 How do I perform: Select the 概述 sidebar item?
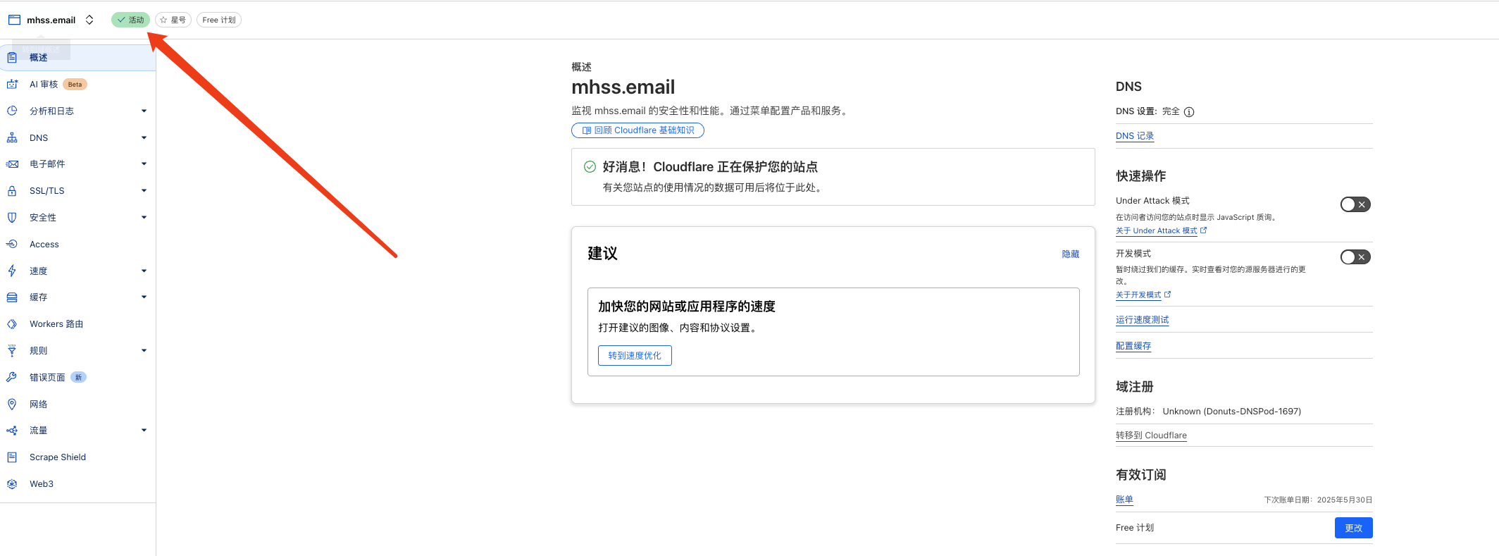coord(77,58)
